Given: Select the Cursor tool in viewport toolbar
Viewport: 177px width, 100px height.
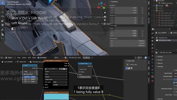Looking at the screenshot, I should point(2,7).
